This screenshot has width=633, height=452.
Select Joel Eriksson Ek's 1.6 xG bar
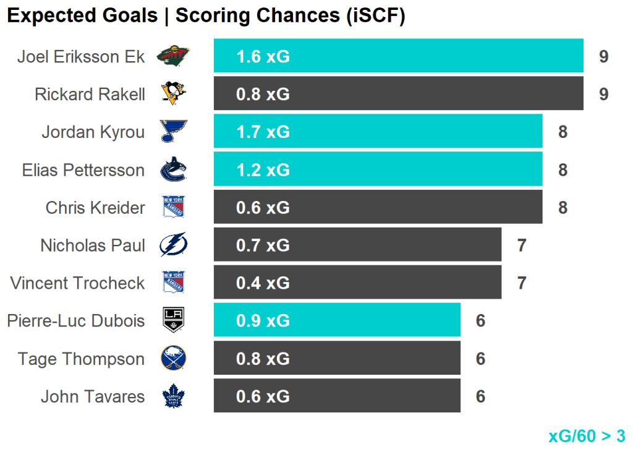click(399, 56)
